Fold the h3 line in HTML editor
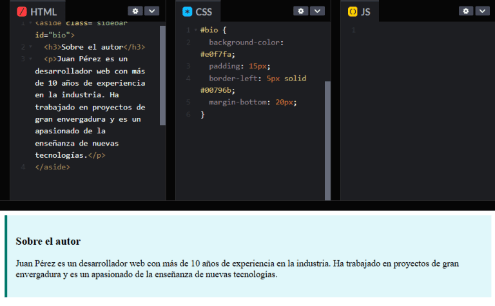 click(30, 47)
